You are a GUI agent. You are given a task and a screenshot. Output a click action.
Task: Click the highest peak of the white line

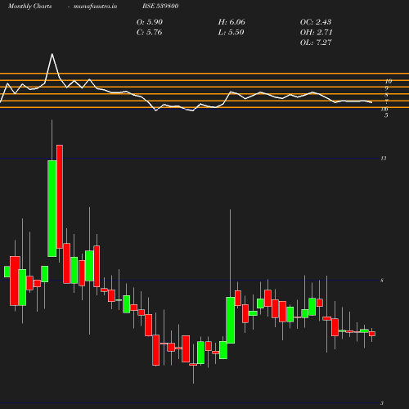(52, 54)
